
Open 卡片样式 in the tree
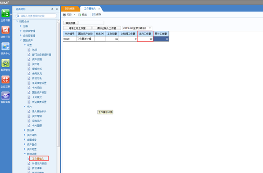(x=37, y=97)
